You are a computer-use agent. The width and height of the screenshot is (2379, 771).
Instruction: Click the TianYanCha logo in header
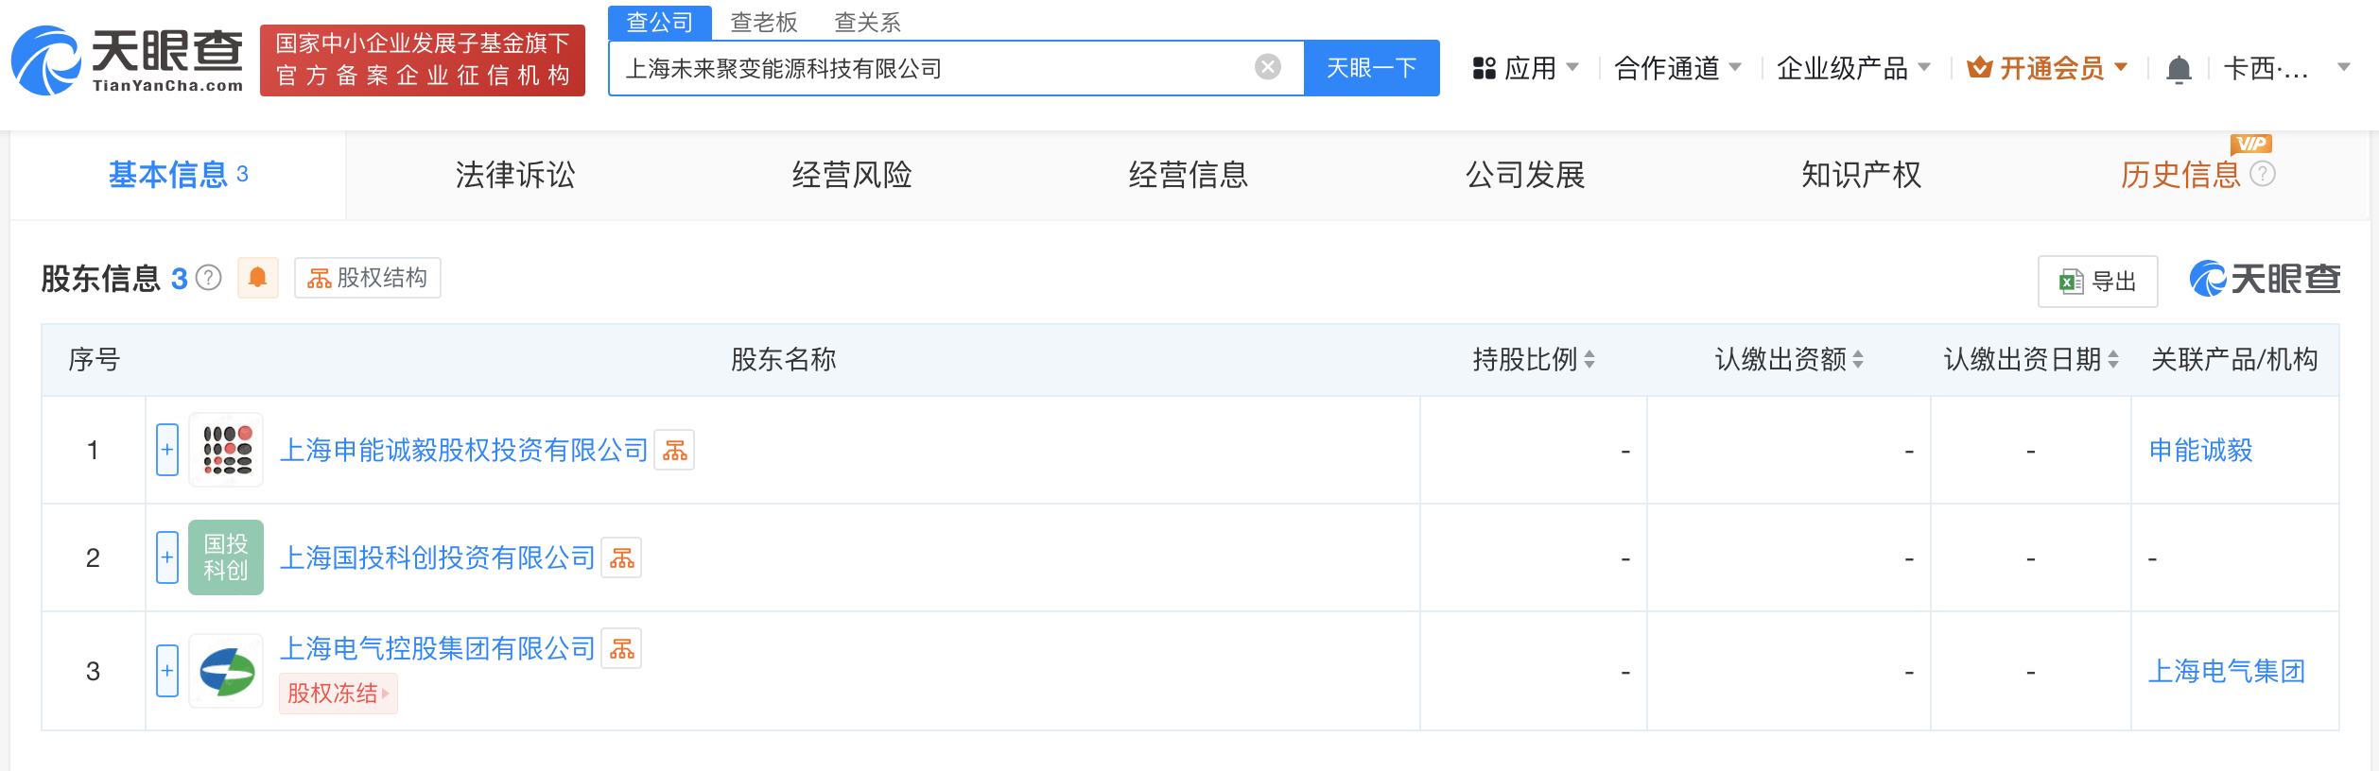click(x=128, y=60)
